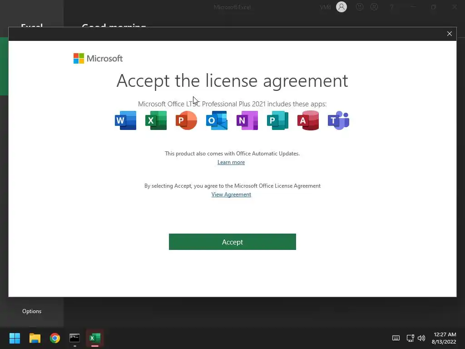Launch Chrome from the taskbar
The image size is (465, 349).
click(54, 338)
